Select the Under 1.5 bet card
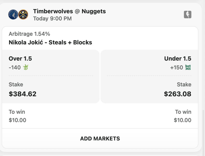 pyautogui.click(x=149, y=76)
